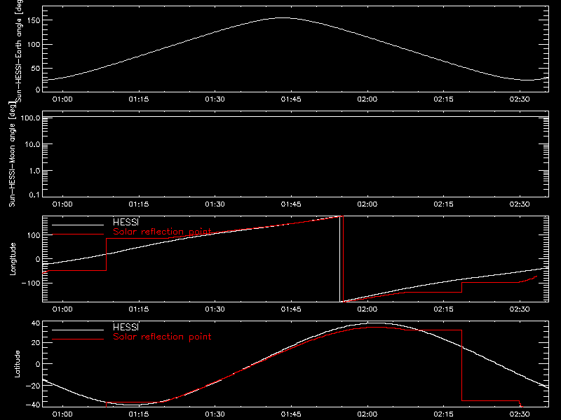Click the 02:15 label under Earth angle plot
Viewport: 561px width, 420px height.
click(x=443, y=99)
